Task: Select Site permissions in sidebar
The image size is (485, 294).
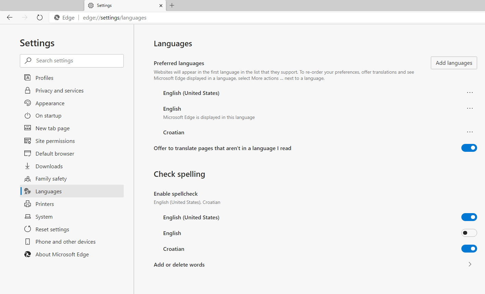Action: [x=72, y=141]
